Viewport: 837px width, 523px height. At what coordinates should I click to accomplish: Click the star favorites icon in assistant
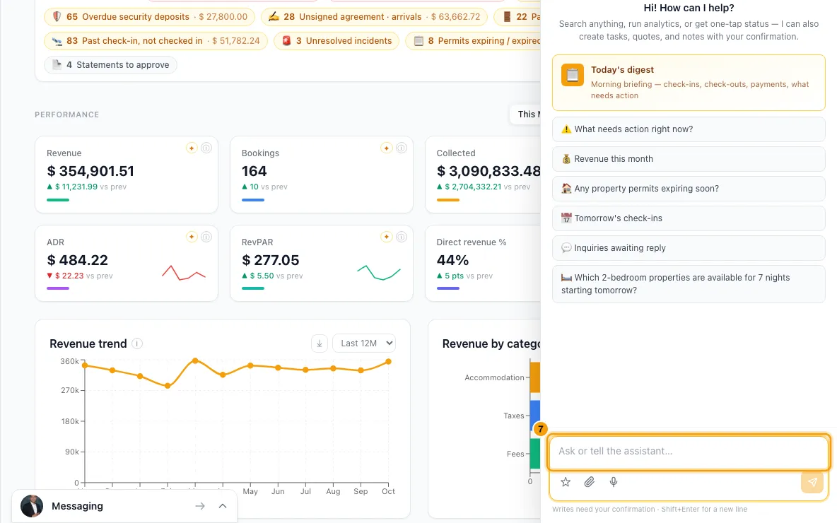point(566,482)
